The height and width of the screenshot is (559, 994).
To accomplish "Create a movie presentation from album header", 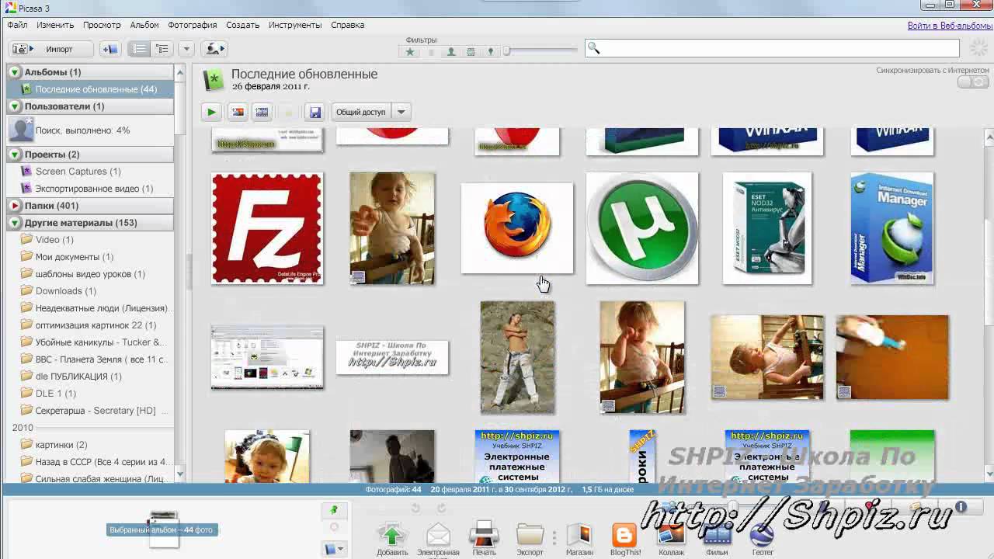I will pos(262,112).
